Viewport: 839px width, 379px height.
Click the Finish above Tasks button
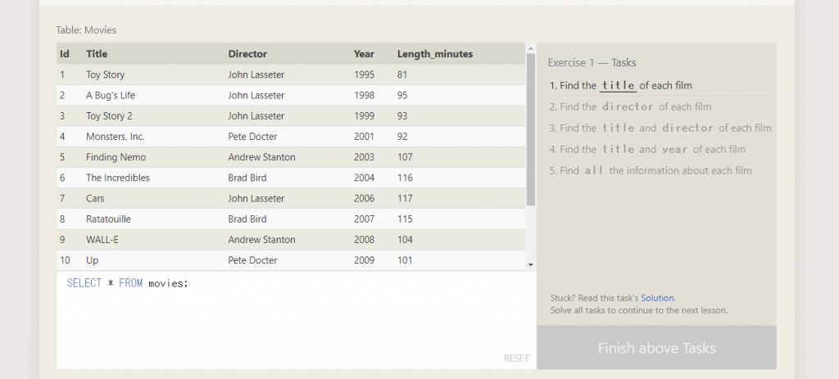click(x=656, y=348)
